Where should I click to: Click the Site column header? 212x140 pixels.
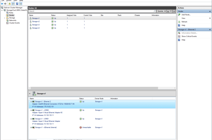(x=108, y=15)
